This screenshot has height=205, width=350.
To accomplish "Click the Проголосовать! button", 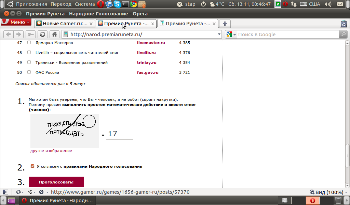I will (x=56, y=182).
